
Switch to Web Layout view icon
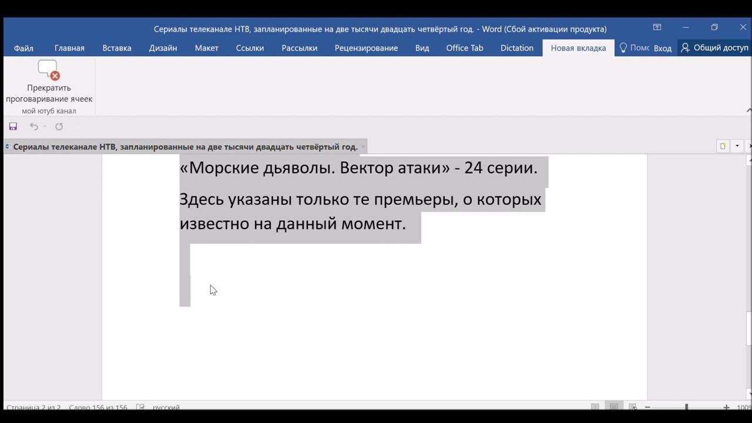633,407
